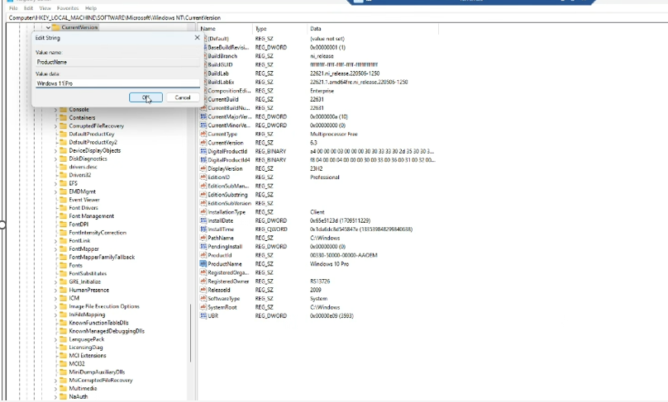Select the Containers folder icon
The image size is (668, 402).
click(63, 117)
